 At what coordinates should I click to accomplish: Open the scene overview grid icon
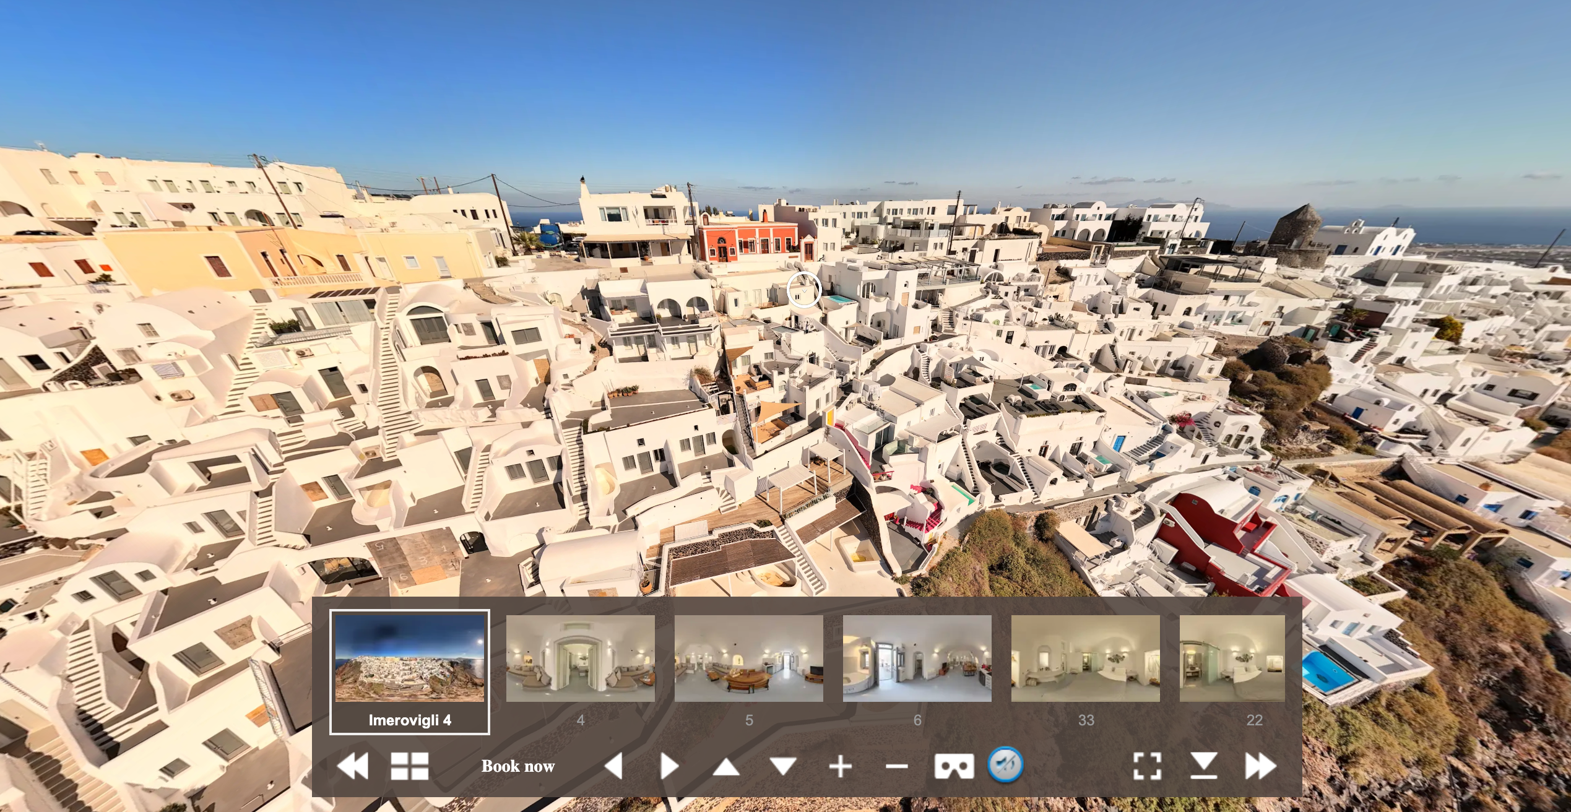pyautogui.click(x=410, y=766)
